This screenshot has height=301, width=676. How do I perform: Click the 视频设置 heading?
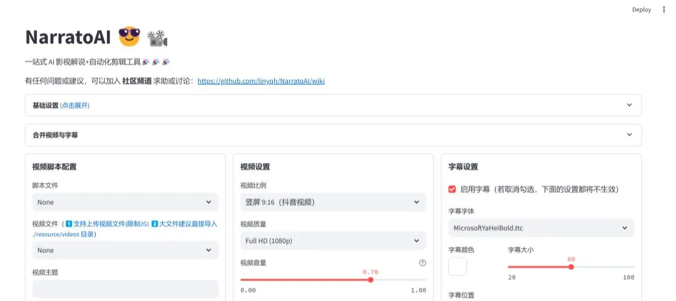(x=255, y=167)
